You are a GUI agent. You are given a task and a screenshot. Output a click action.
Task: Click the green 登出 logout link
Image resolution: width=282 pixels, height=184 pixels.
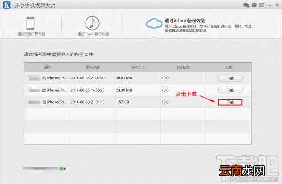(63, 169)
